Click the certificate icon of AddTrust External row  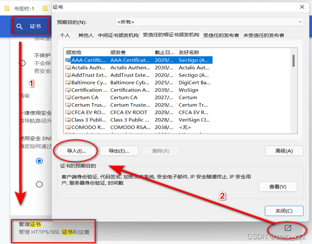tap(68, 75)
